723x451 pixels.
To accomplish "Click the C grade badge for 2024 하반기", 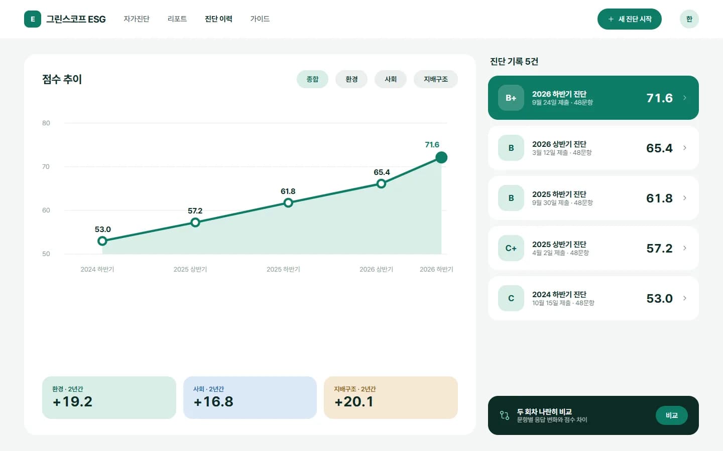I will [511, 298].
